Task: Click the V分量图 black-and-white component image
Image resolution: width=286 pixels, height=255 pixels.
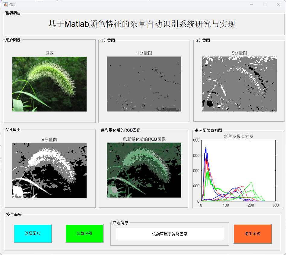Action: click(49, 170)
